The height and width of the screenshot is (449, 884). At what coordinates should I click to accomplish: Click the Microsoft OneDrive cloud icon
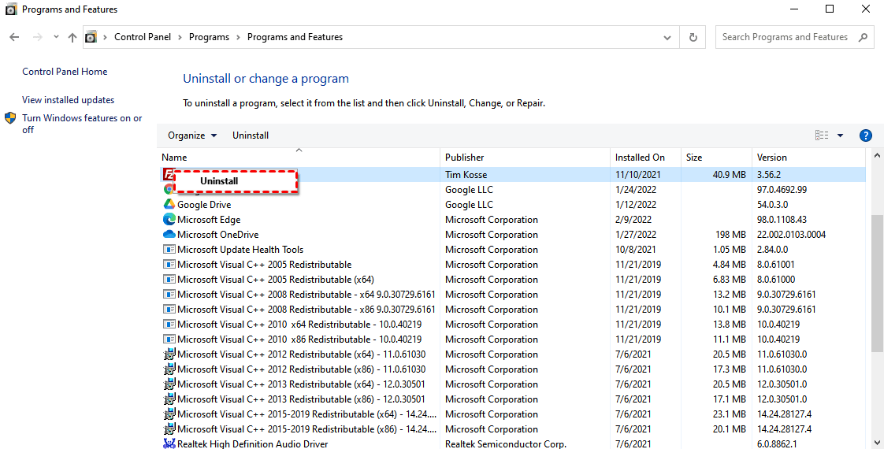(169, 235)
